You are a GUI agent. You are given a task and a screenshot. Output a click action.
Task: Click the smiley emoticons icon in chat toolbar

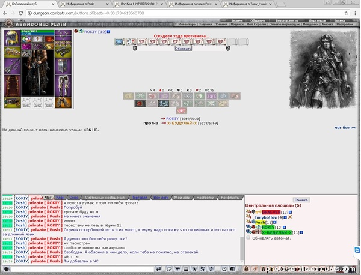tap(224, 269)
